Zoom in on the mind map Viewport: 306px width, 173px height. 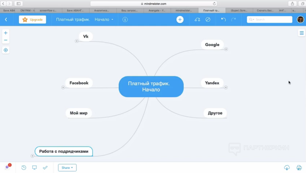pos(6,33)
